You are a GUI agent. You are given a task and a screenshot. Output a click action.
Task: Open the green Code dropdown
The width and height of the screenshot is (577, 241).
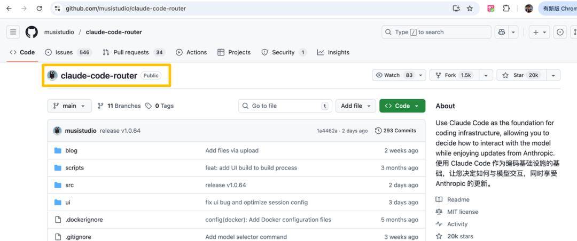pyautogui.click(x=402, y=106)
